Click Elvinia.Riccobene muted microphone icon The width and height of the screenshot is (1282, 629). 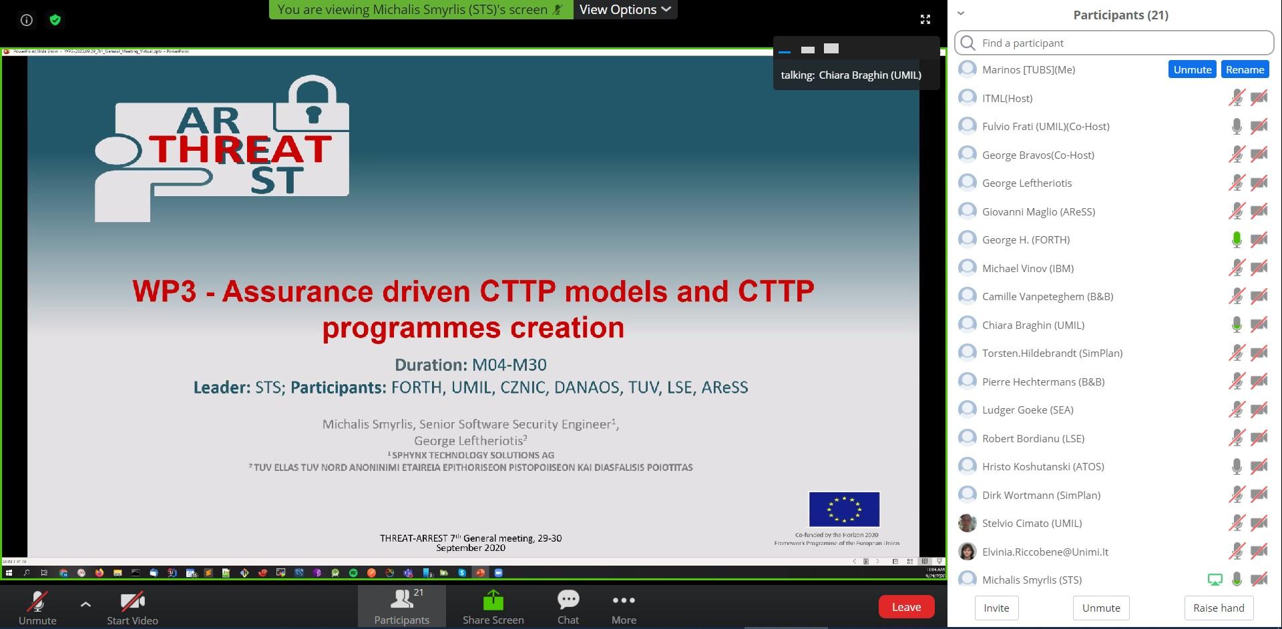[x=1237, y=552]
